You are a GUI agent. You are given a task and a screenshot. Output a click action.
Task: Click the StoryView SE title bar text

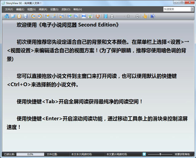coord(24,3)
